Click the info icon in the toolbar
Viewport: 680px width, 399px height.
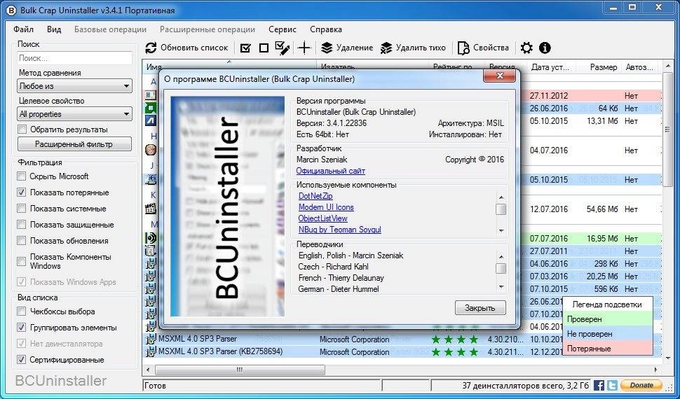[545, 48]
